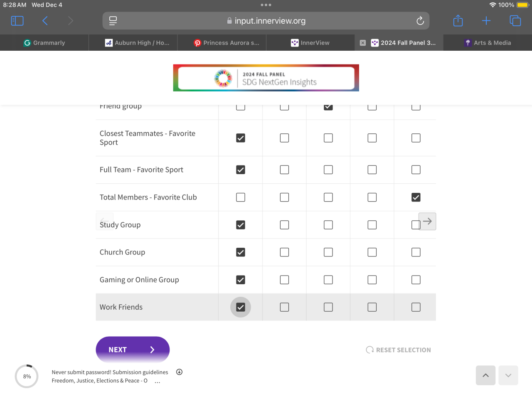Uncheck the last Total Members - Favorite Club checkbox
Screen dimensions: 532x399
416,197
